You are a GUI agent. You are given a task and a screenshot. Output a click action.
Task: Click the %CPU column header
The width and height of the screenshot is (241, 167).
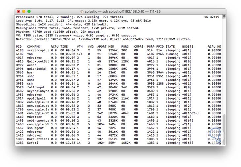click(55, 47)
